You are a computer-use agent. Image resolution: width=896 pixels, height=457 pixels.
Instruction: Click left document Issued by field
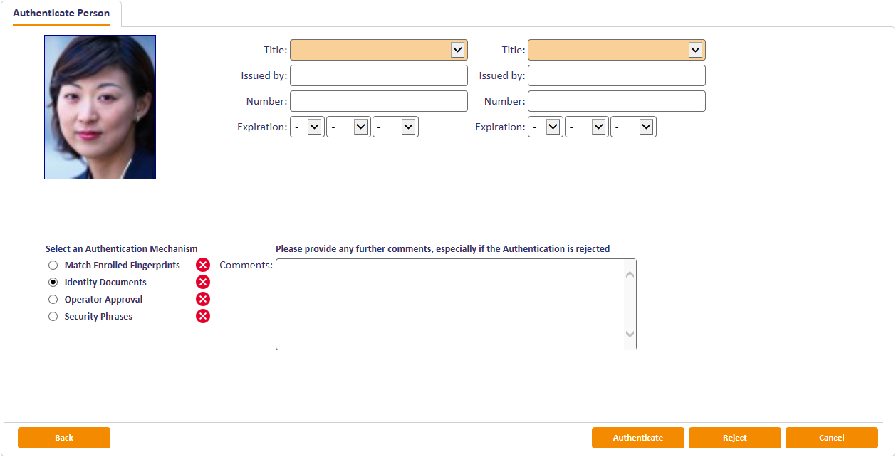click(379, 75)
